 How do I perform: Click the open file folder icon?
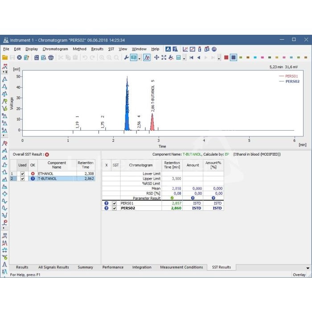[x=5, y=57]
